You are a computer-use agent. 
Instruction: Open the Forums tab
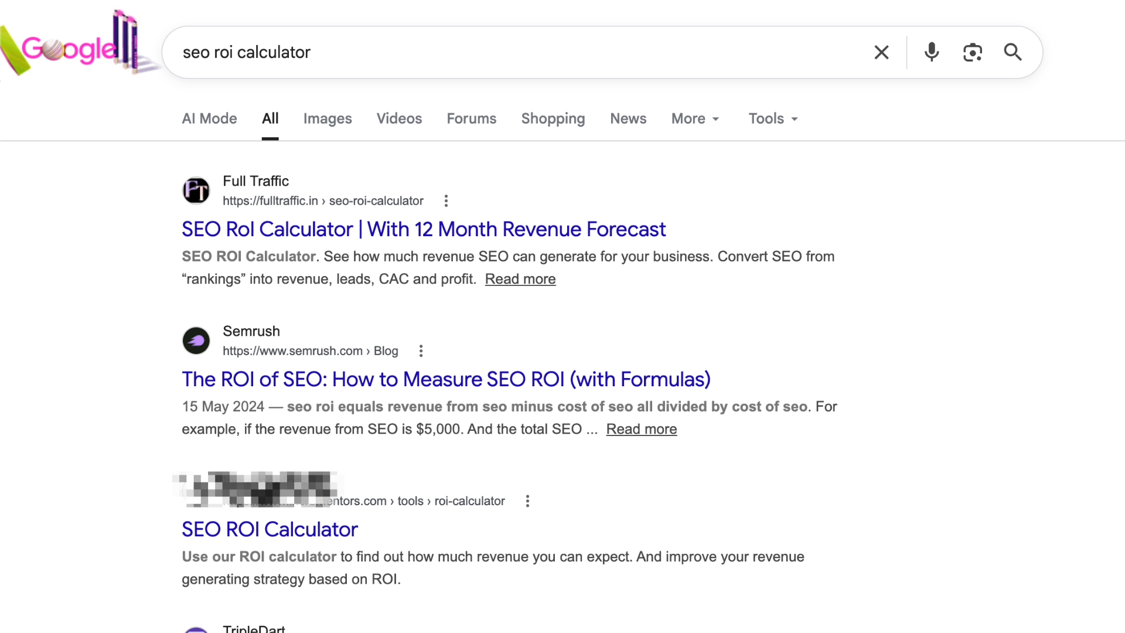pos(471,118)
